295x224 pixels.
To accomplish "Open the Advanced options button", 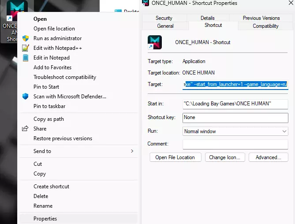I will tap(268, 157).
